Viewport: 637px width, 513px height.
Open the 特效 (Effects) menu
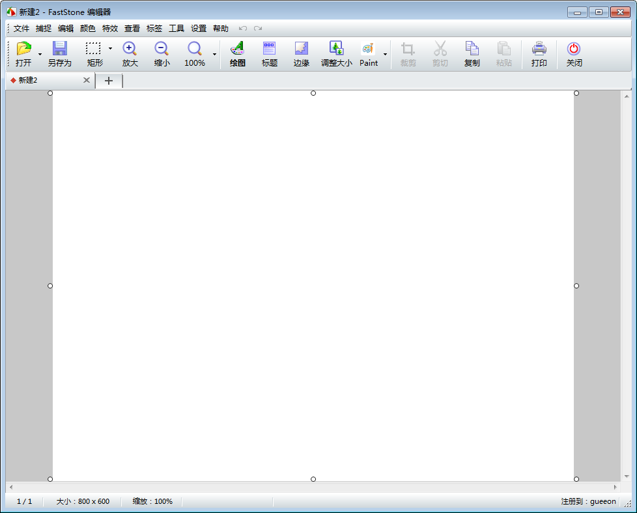tap(110, 29)
